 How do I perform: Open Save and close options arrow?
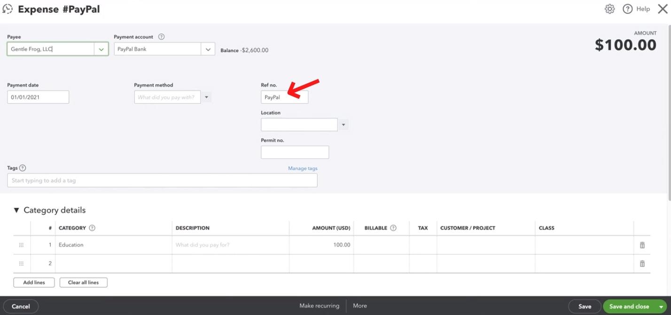pyautogui.click(x=661, y=307)
